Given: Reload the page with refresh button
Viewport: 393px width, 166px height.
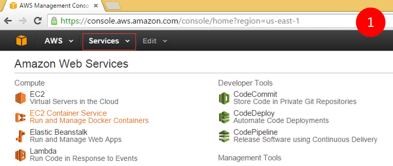Looking at the screenshot, I should [38, 21].
